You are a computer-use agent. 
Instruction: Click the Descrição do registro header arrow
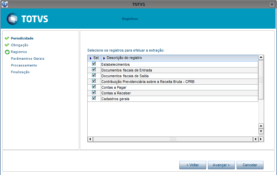104,58
